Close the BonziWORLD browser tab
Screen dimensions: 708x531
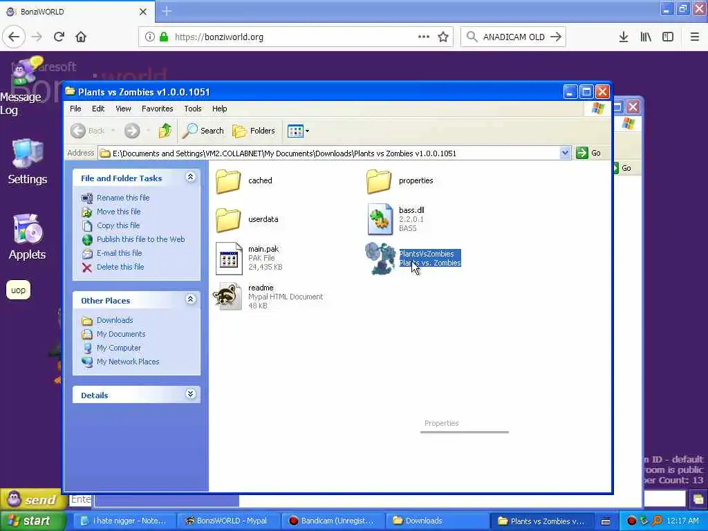143,12
